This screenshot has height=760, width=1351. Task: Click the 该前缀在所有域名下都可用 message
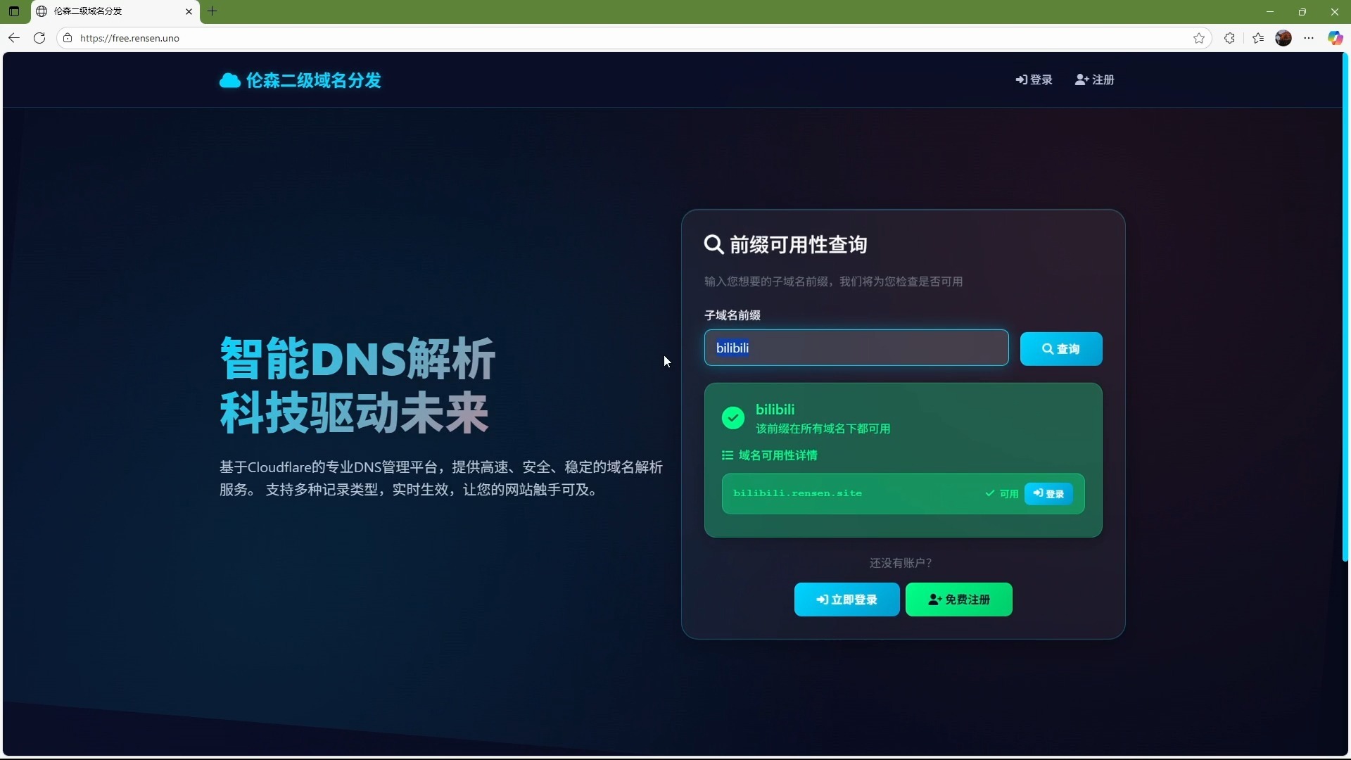pyautogui.click(x=823, y=429)
